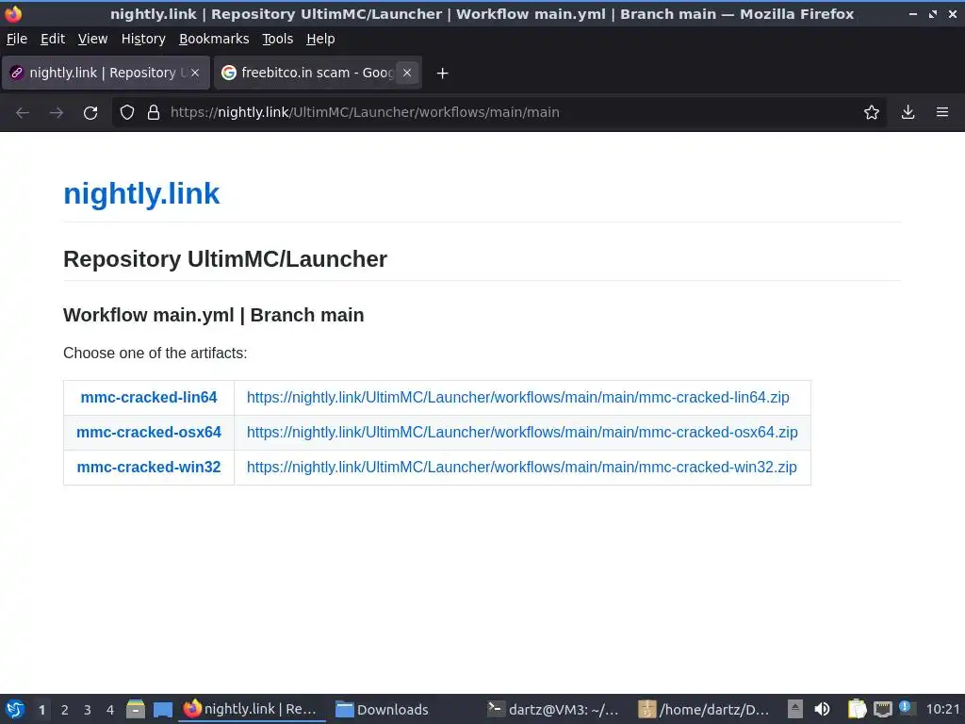Open the View menu
The height and width of the screenshot is (724, 965).
tap(92, 39)
